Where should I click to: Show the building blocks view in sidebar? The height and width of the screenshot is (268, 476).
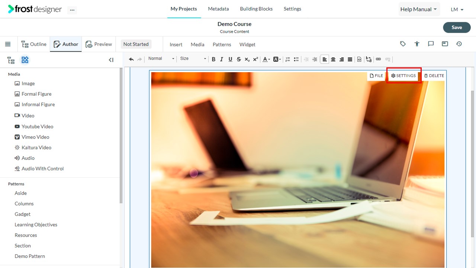coord(25,60)
